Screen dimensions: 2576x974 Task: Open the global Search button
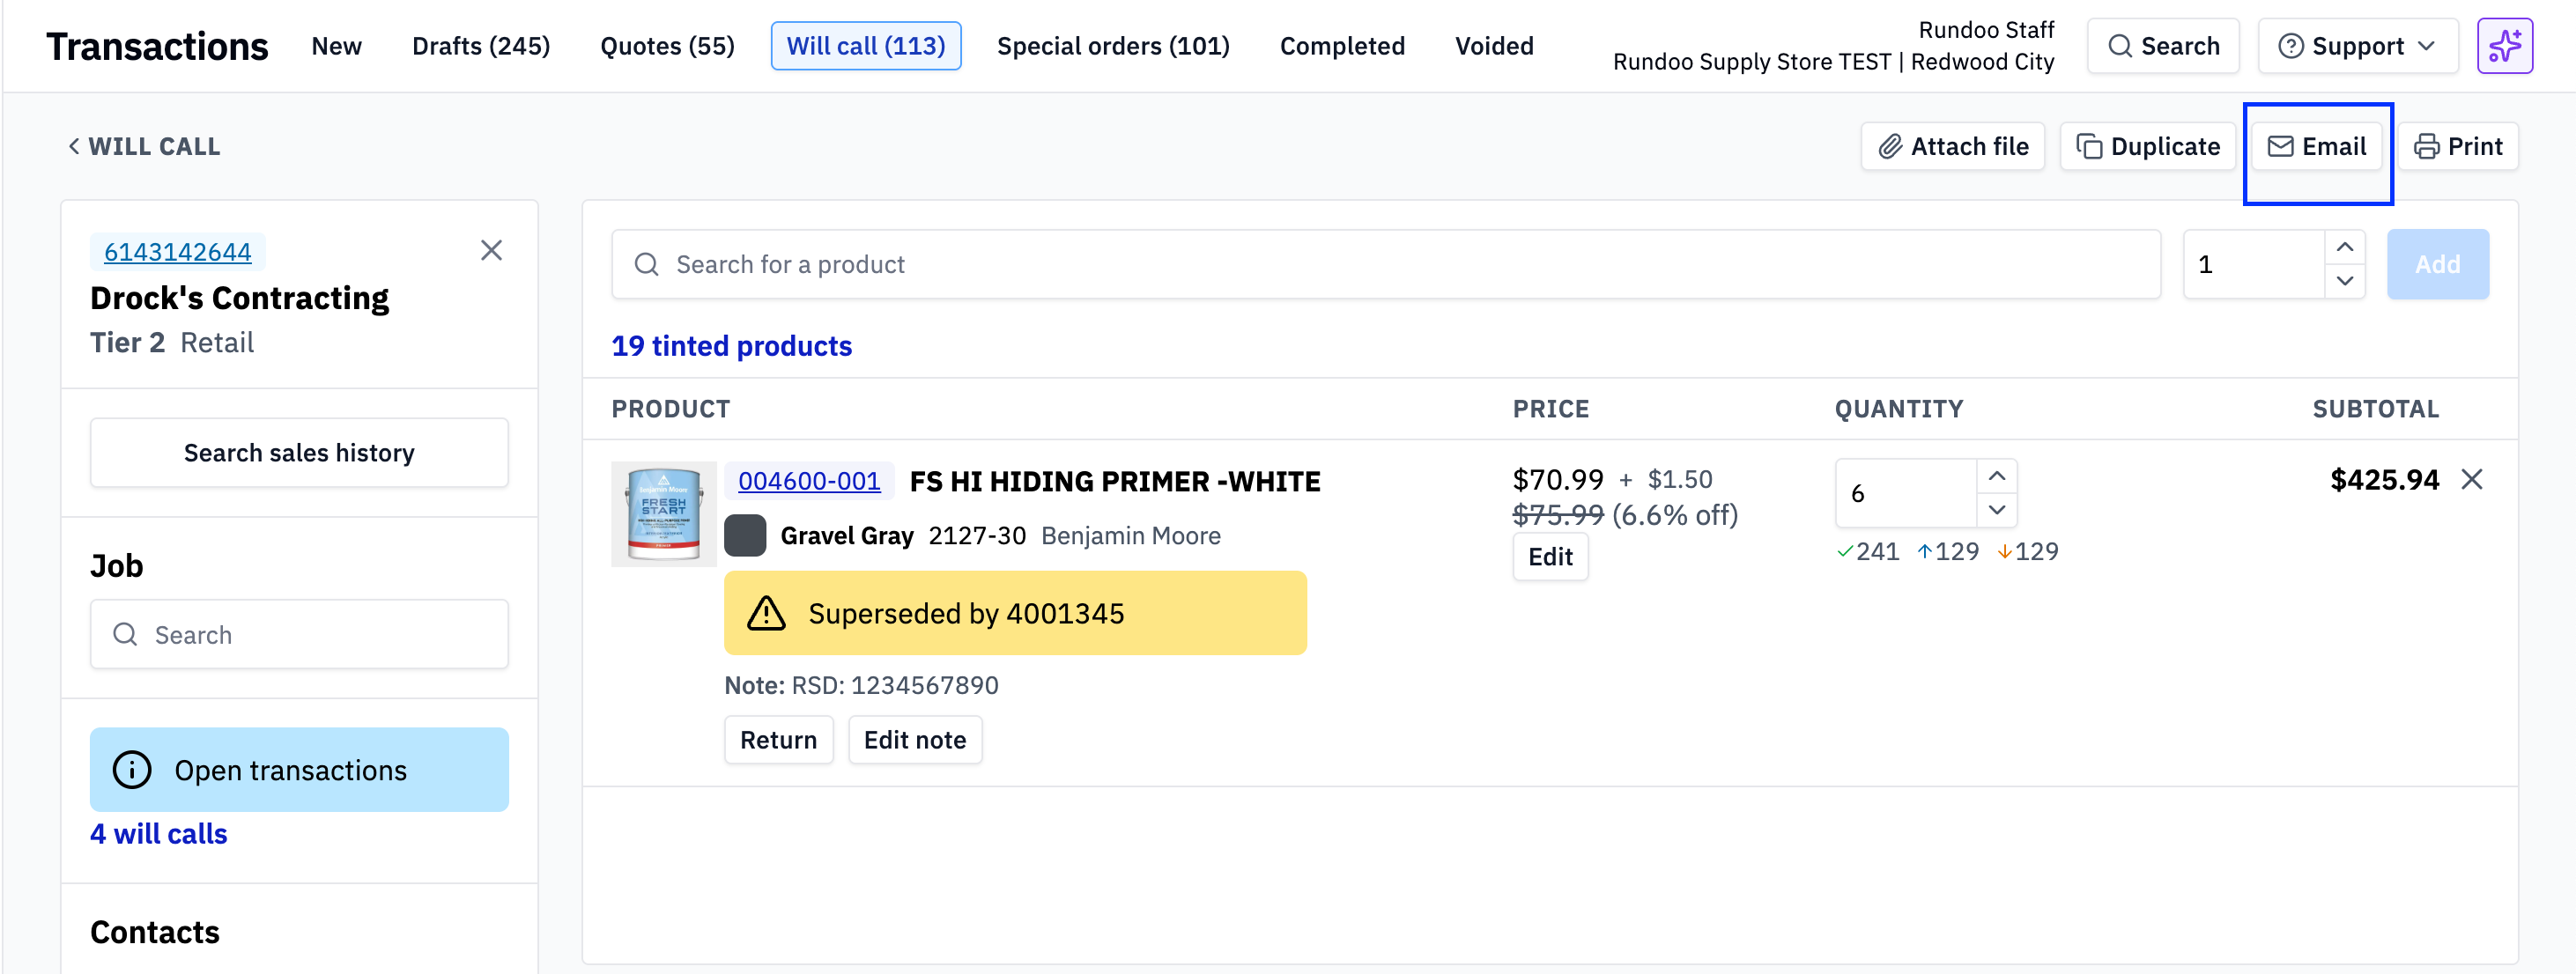pyautogui.click(x=2162, y=46)
